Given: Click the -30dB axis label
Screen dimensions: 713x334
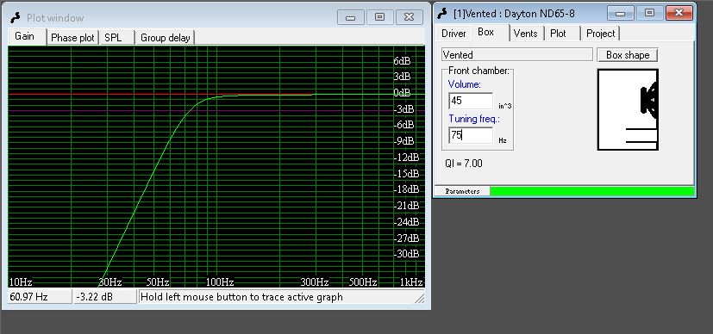Looking at the screenshot, I should [x=406, y=254].
